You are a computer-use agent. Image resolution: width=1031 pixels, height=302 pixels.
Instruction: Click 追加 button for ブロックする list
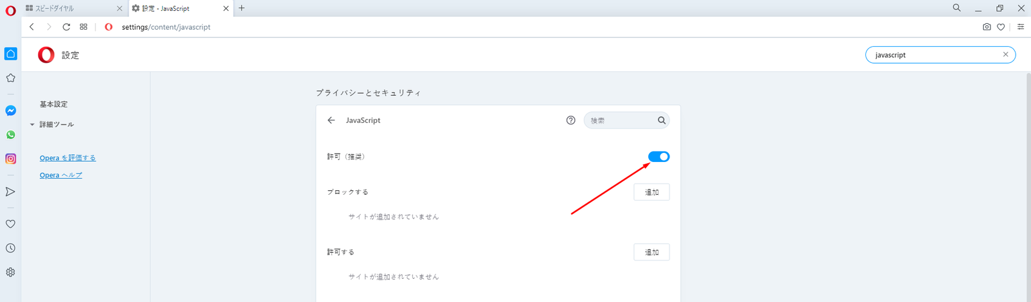pos(651,192)
